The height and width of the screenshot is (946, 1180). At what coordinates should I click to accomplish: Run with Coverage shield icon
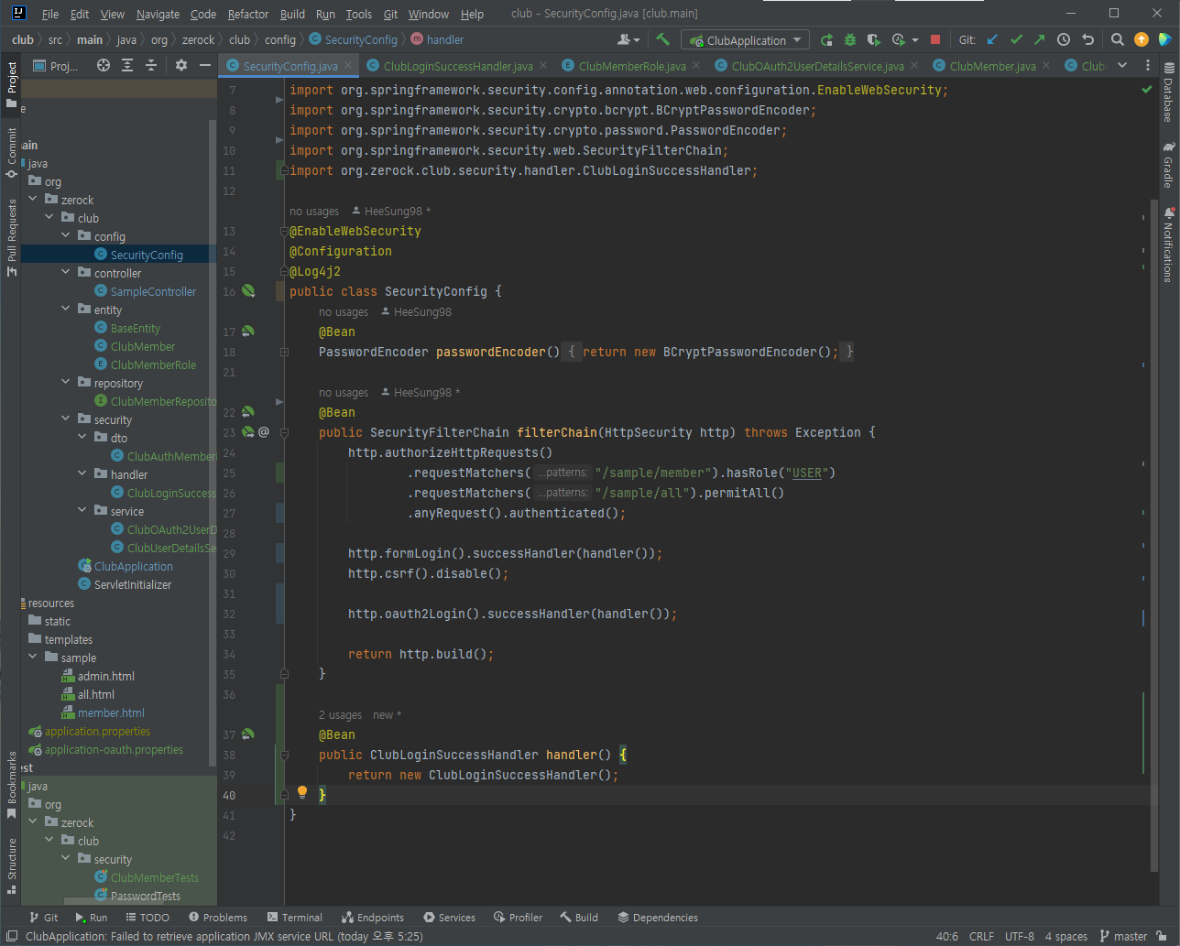click(x=874, y=39)
